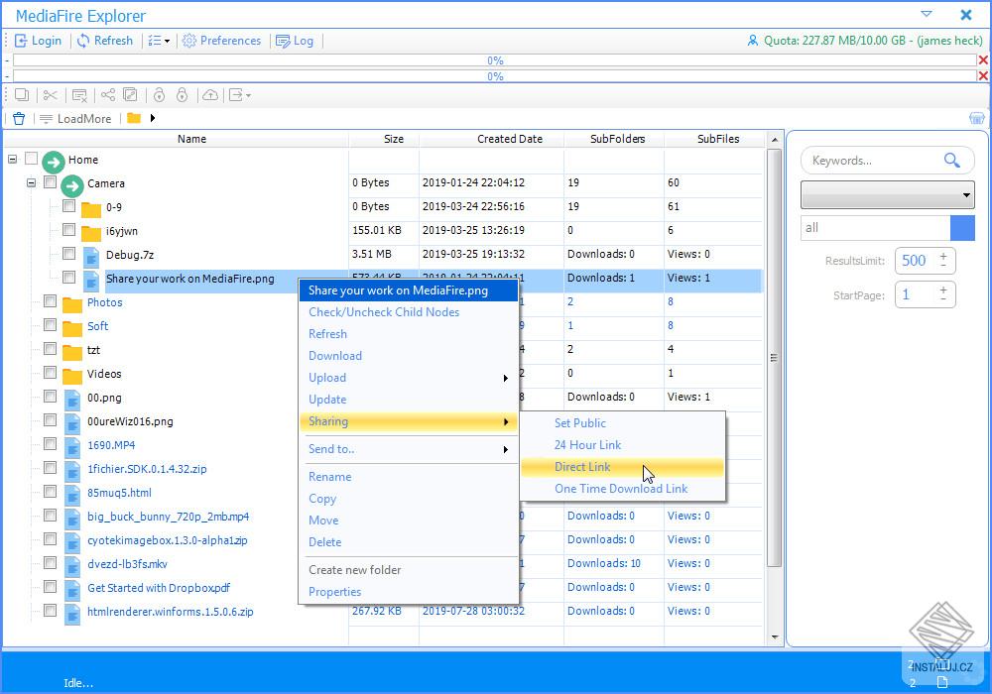Click the green arrow icon beside Home
This screenshot has width=992, height=694.
pos(54,163)
